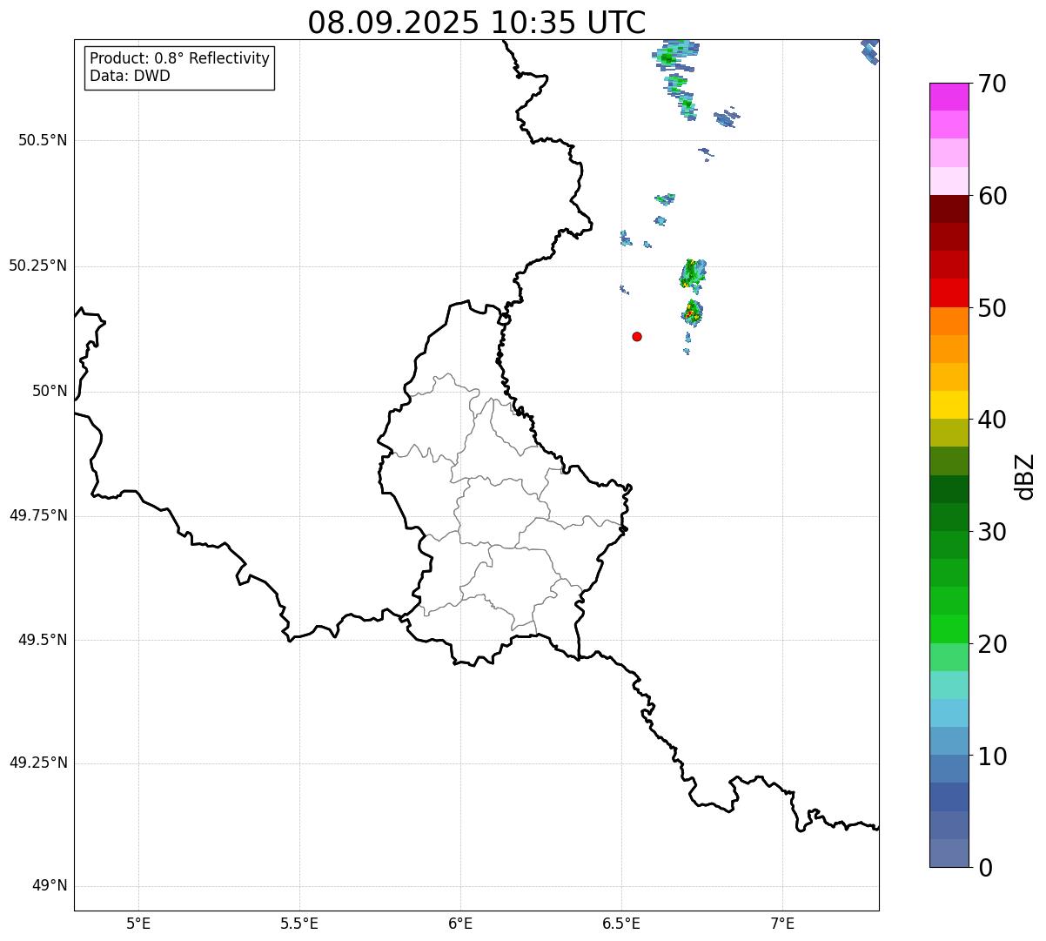1046x941 pixels.
Task: Pick the magenta top colorbar swatch
Action: (x=949, y=97)
